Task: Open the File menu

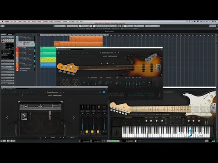Action: (11, 21)
